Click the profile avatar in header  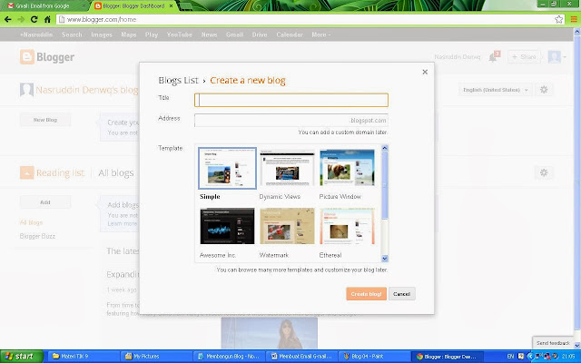(x=555, y=56)
